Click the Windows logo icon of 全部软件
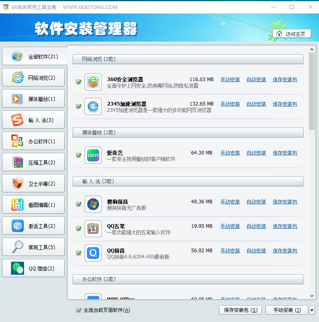The width and height of the screenshot is (319, 322). pos(18,56)
